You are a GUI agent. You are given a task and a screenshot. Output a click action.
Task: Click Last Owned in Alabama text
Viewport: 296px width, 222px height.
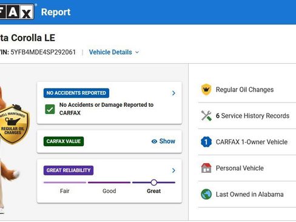[x=249, y=194]
